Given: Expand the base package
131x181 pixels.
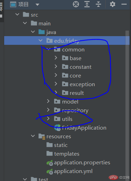Looking at the screenshot, I should [x=56, y=58].
